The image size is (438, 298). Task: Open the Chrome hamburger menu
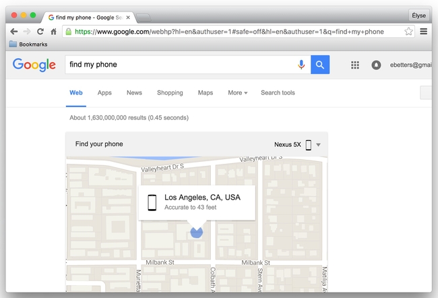pyautogui.click(x=424, y=32)
